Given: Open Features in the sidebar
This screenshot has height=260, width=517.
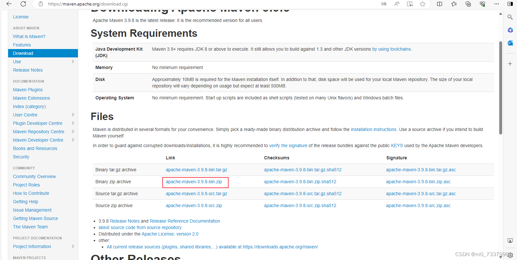Looking at the screenshot, I should [x=22, y=45].
